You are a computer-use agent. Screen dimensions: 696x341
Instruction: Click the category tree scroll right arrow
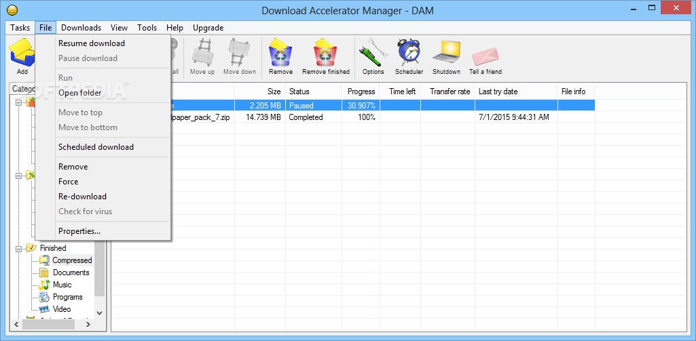tap(88, 325)
